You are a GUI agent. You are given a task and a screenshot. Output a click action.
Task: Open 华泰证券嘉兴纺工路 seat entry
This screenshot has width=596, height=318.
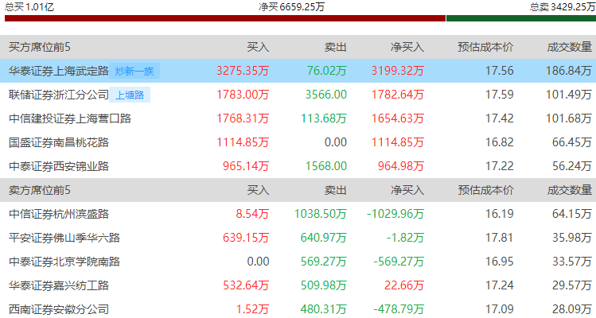click(59, 285)
